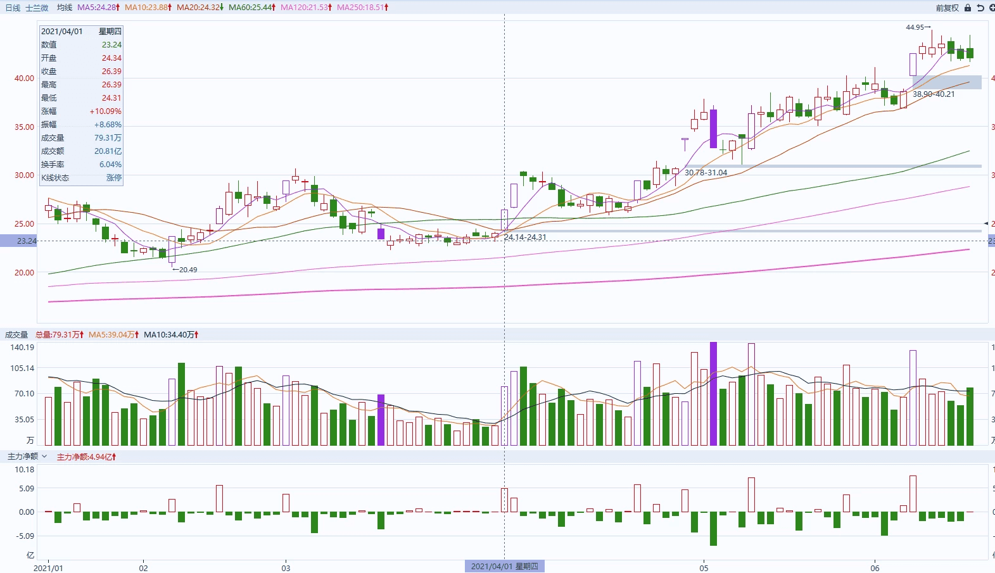Click the 成交量 volume panel label
The width and height of the screenshot is (995, 573).
pos(16,334)
